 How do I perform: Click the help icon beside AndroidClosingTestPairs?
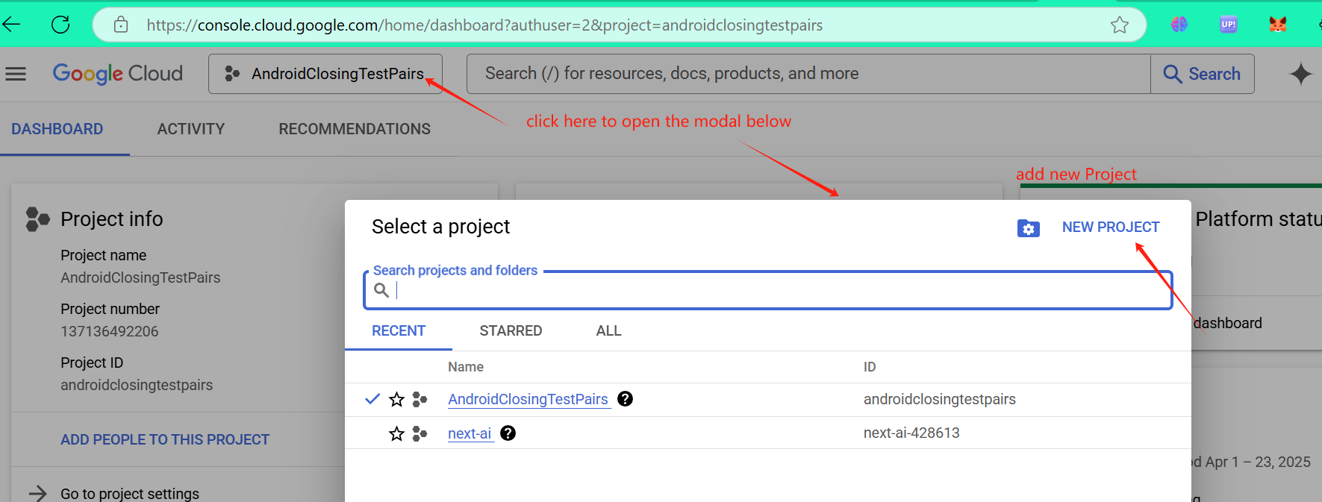[x=626, y=399]
